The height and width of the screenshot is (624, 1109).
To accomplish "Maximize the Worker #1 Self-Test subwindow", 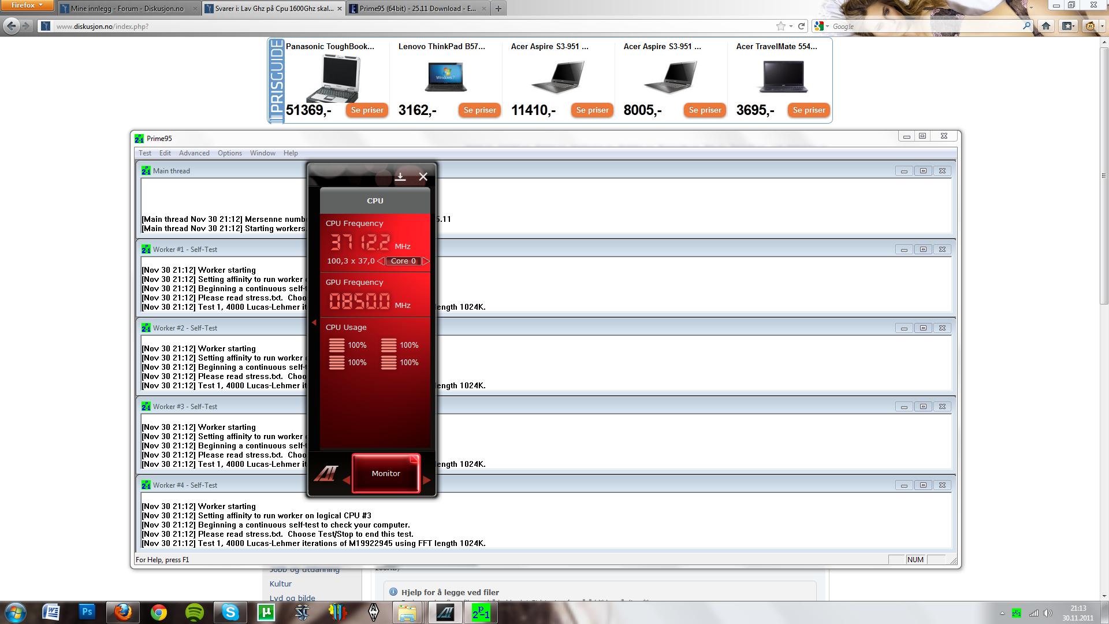I will (x=923, y=250).
